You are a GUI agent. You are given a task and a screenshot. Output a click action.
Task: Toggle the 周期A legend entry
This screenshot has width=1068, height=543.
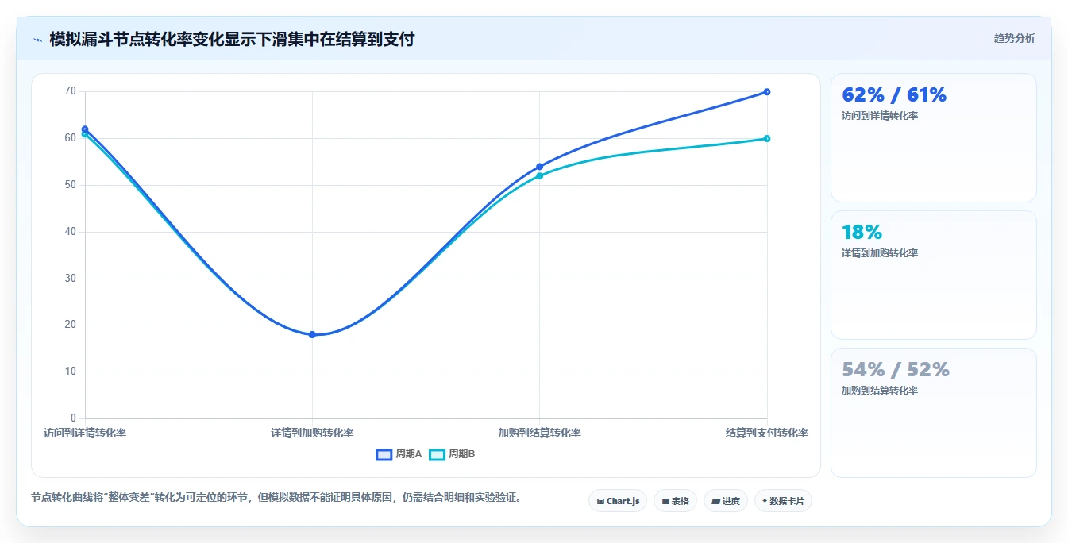(x=399, y=454)
